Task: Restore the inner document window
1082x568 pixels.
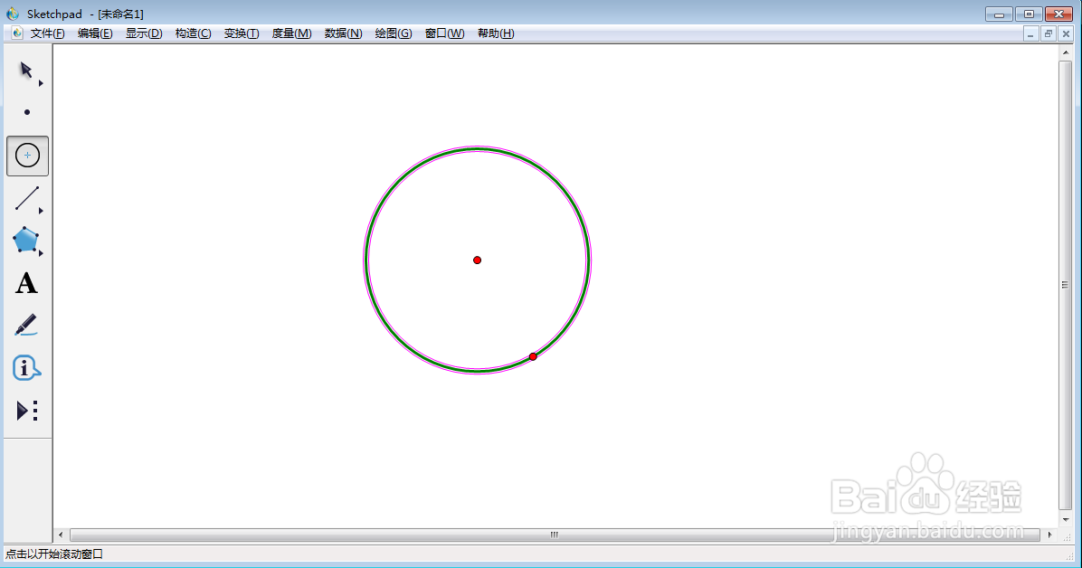Action: [1049, 33]
